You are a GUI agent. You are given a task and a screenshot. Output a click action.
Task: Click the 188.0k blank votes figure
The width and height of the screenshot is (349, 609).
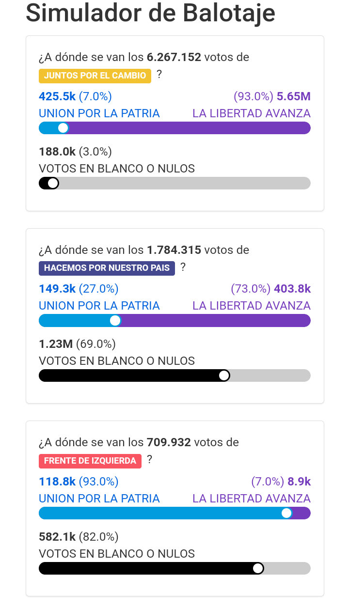57,152
